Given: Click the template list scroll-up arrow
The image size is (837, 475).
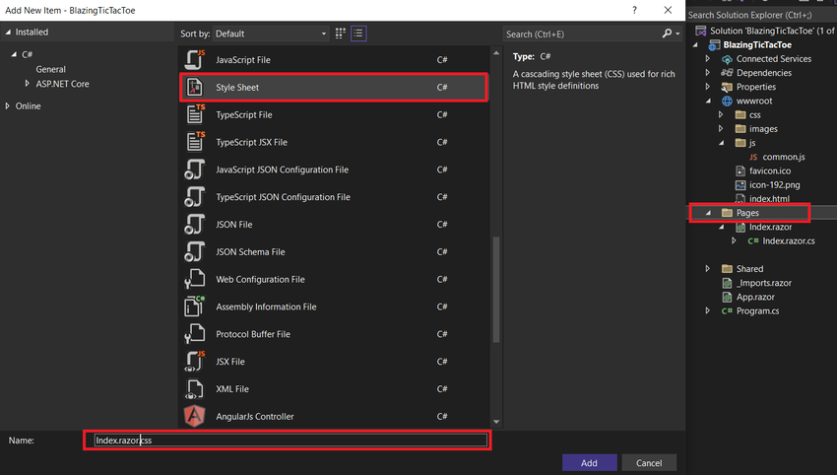Looking at the screenshot, I should point(496,53).
